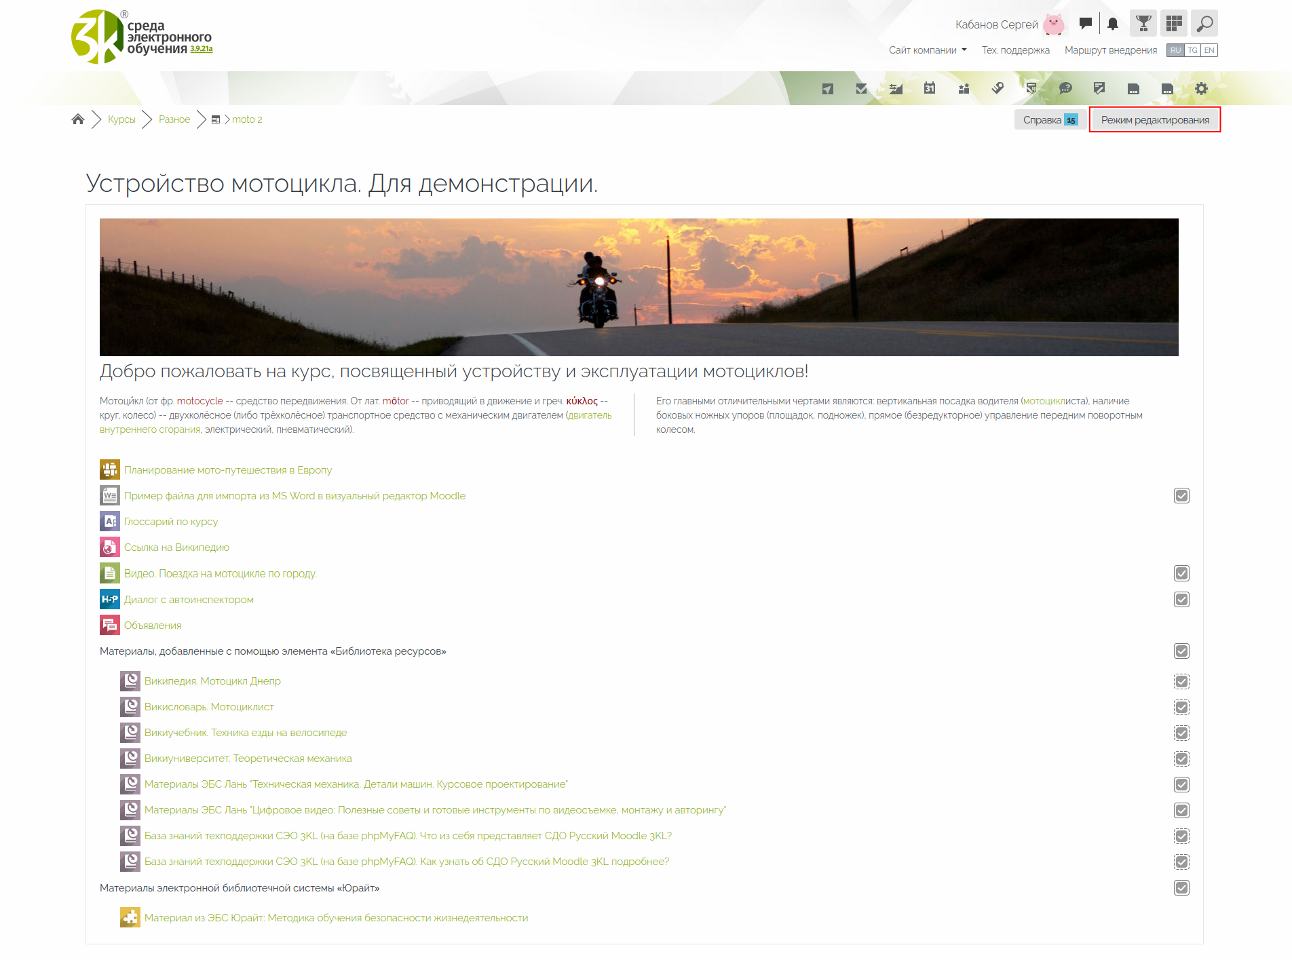1292x960 pixels.
Task: Toggle completion for Видео. Поездка на мотоцикле
Action: [1181, 573]
